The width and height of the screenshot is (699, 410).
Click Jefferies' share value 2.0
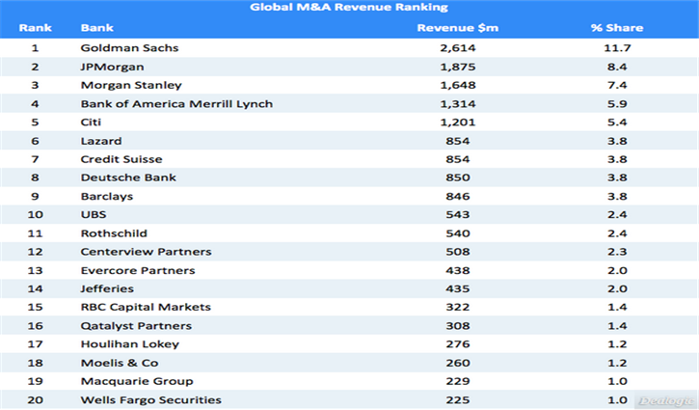pos(617,288)
